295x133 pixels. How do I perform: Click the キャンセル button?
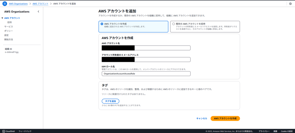202,118
